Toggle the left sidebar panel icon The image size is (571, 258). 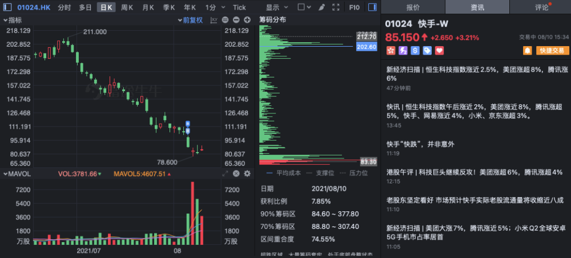(x=7, y=7)
